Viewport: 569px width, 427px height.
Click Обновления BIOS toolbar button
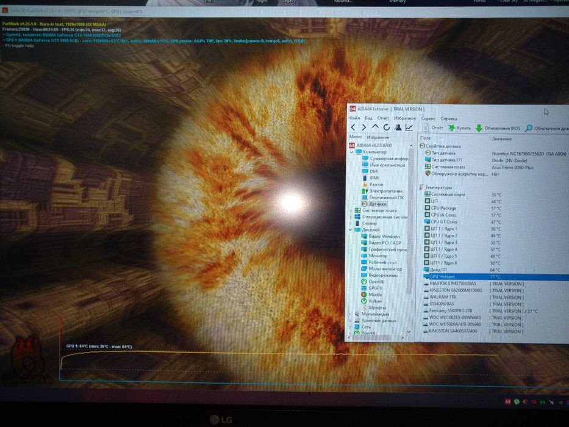tap(498, 128)
